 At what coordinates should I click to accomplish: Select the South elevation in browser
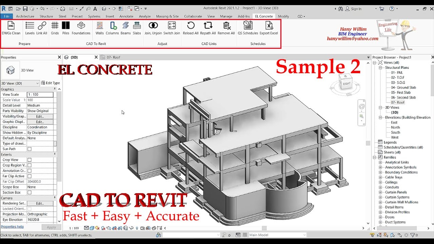coord(395,133)
